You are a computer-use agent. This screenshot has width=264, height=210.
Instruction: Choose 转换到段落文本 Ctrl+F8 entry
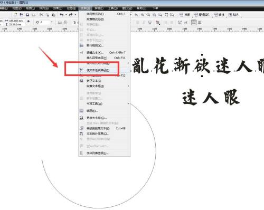tap(105, 128)
